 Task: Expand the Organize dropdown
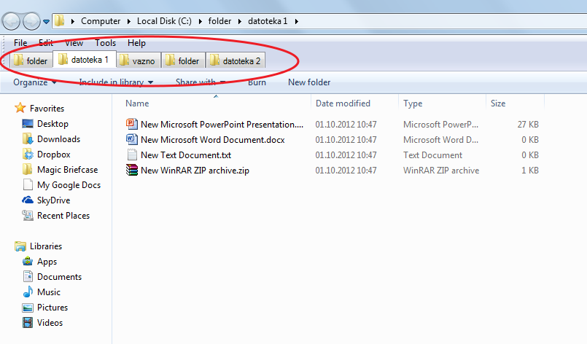click(34, 82)
